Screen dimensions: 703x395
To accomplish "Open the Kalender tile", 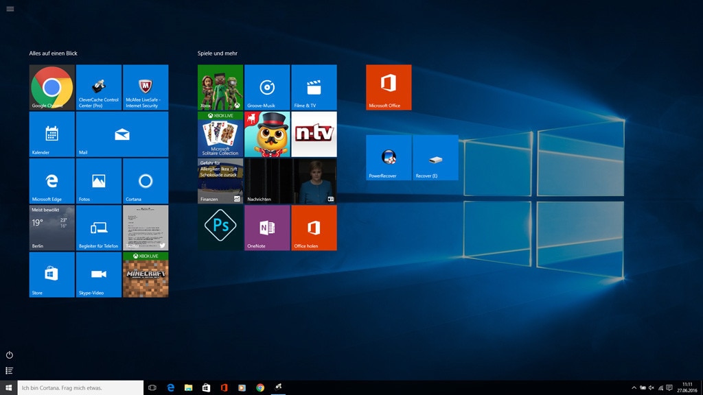I will (x=52, y=134).
